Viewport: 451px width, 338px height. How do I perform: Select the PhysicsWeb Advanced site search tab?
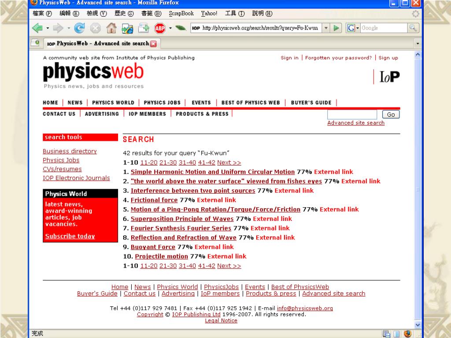102,44
